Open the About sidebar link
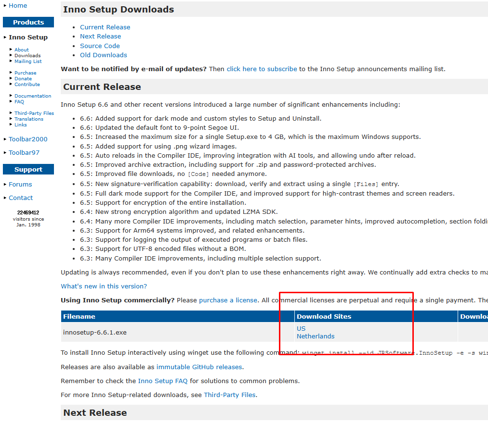Screen dimensions: 488x423 point(22,50)
